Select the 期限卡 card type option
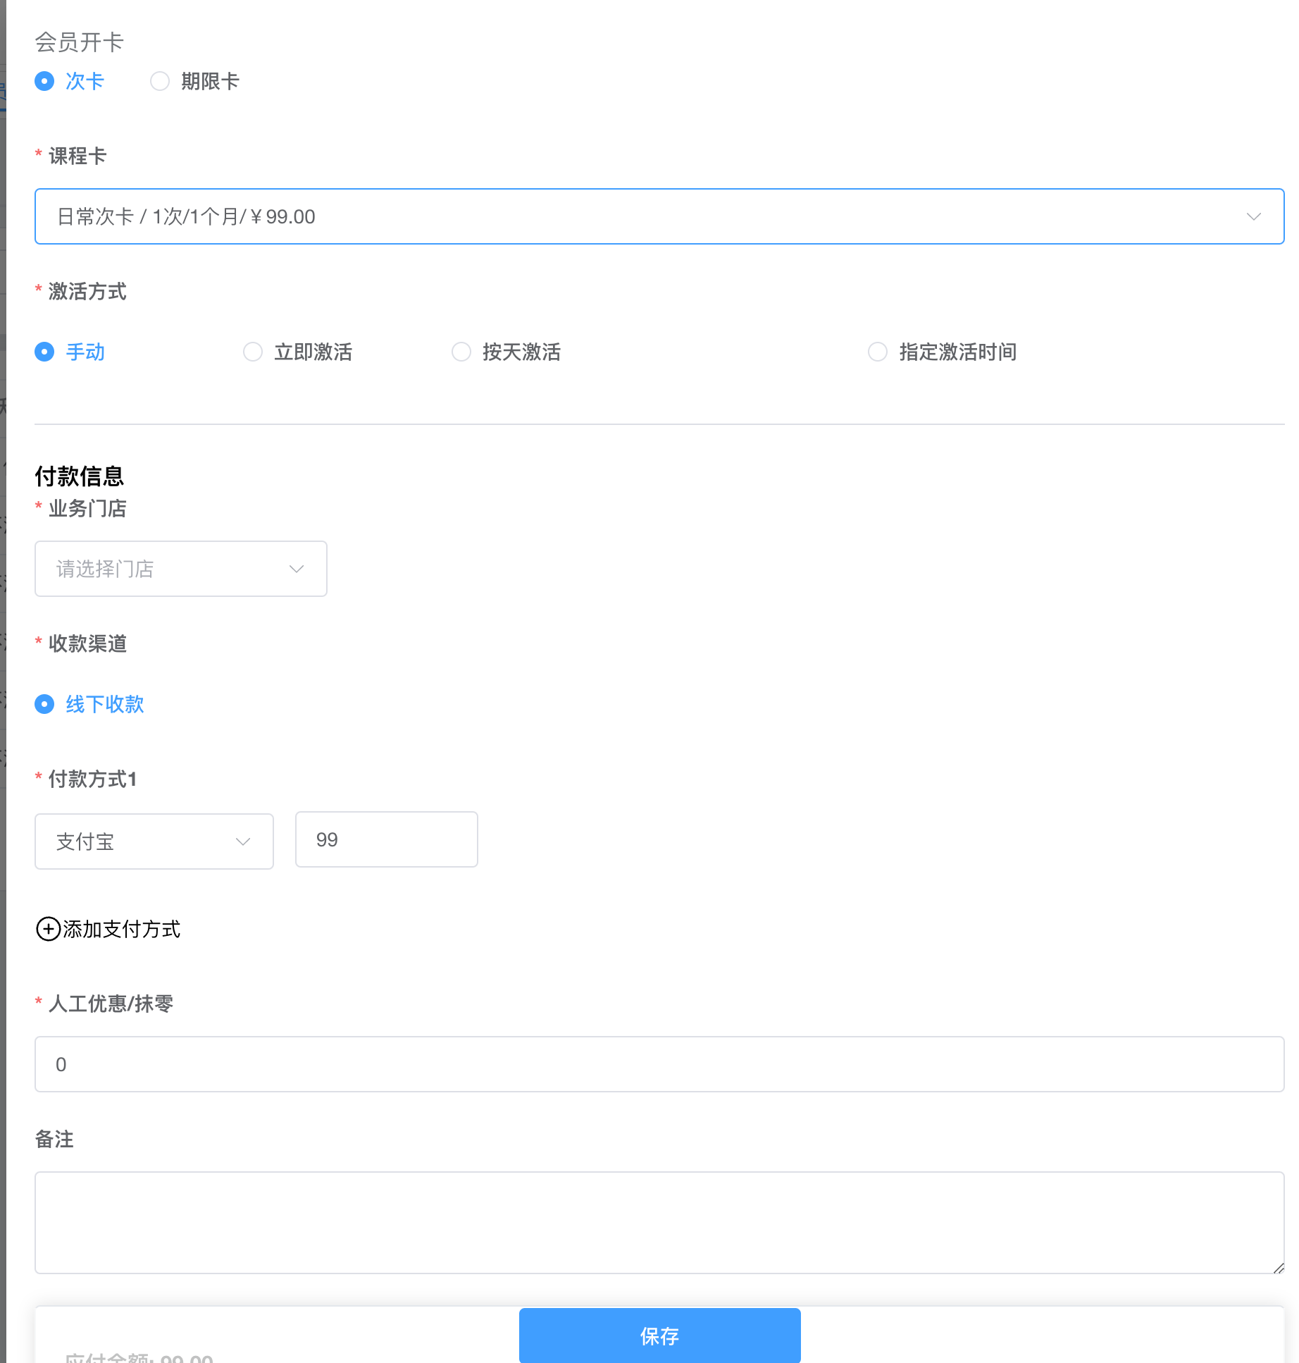 click(x=161, y=81)
